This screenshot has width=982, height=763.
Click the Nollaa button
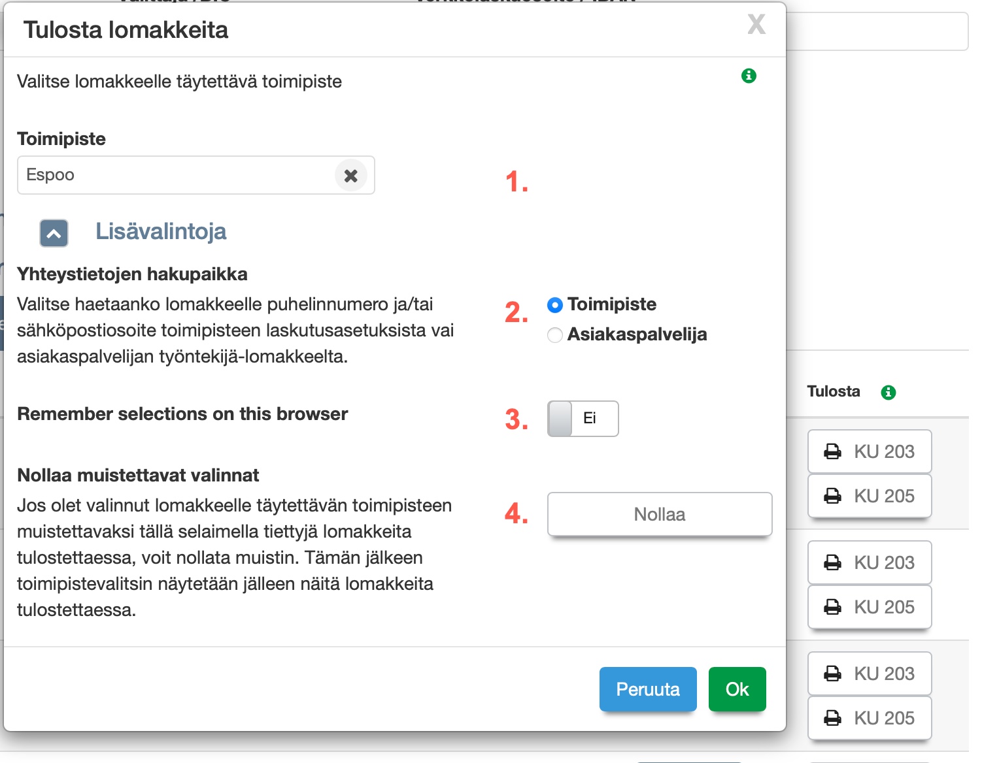(x=659, y=514)
